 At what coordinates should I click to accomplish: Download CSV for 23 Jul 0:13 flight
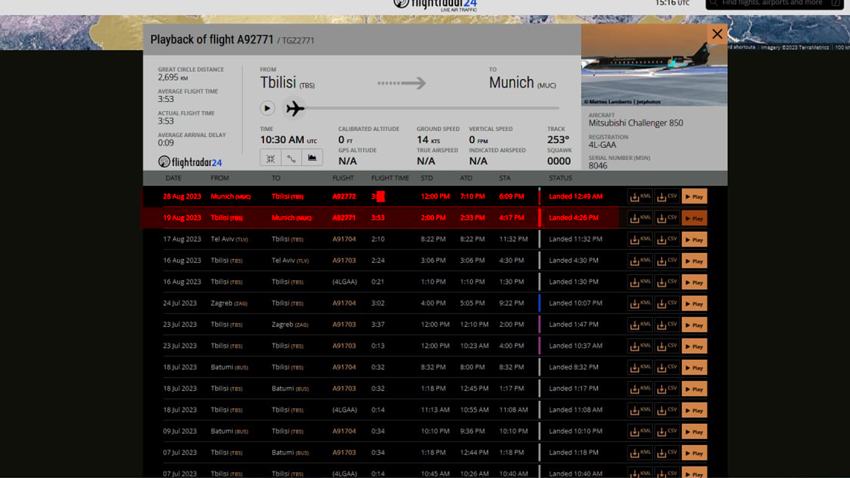[x=667, y=346]
